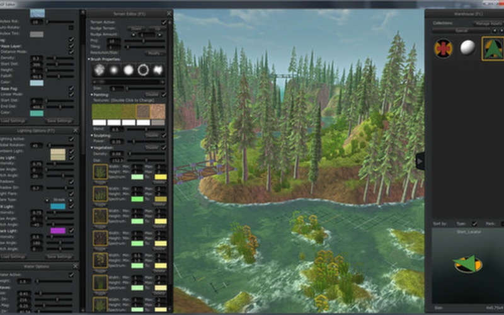Click the terrain Modify button
This screenshot has height=315, width=504.
pyautogui.click(x=154, y=53)
